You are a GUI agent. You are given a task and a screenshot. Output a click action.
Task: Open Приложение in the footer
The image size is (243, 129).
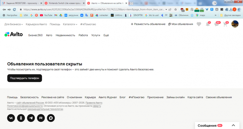point(155,97)
